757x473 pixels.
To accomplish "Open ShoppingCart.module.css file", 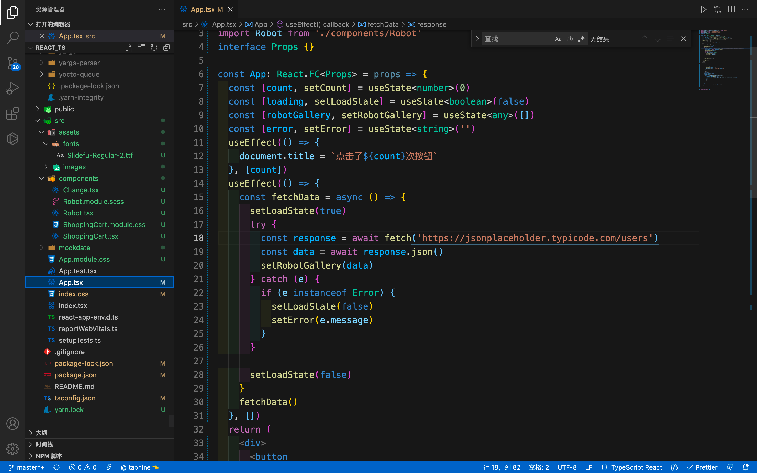I will coord(104,225).
